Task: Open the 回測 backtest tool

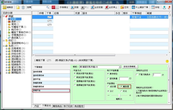Action: (125, 7)
